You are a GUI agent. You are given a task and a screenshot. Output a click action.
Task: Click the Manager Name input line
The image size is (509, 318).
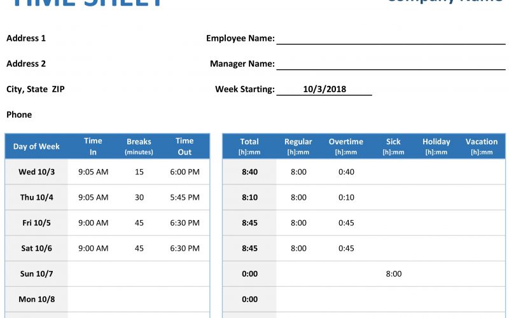click(x=391, y=64)
